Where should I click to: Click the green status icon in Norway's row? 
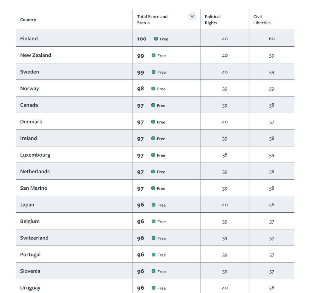pos(153,89)
